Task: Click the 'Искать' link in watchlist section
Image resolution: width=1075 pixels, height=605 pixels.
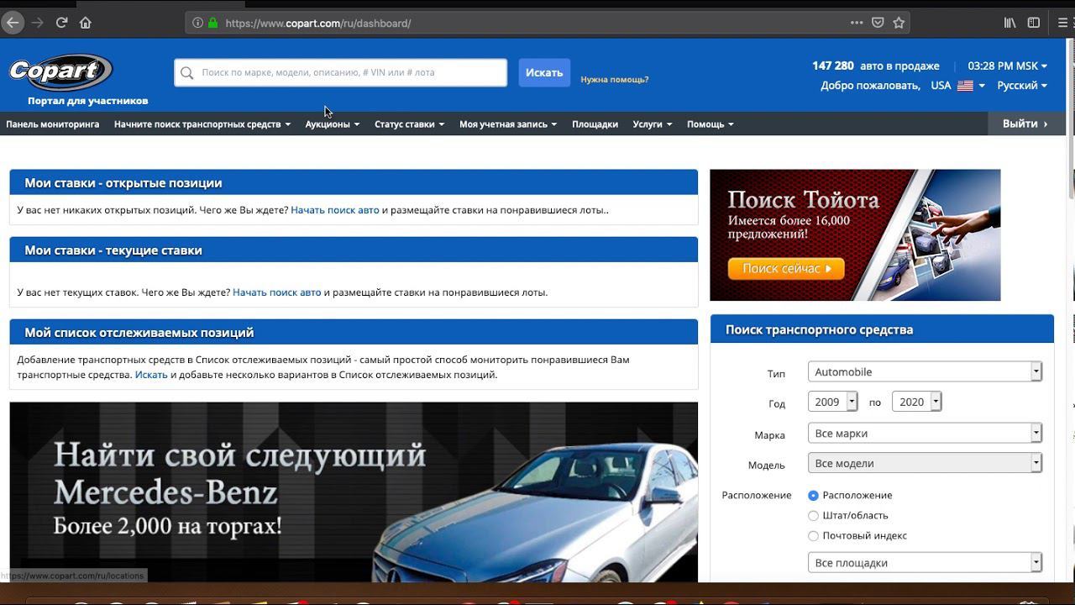Action: 151,375
